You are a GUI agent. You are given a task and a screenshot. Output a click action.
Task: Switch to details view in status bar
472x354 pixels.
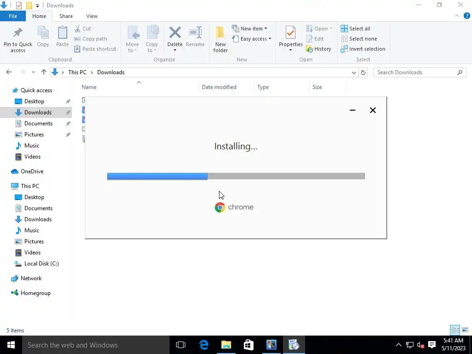455,330
